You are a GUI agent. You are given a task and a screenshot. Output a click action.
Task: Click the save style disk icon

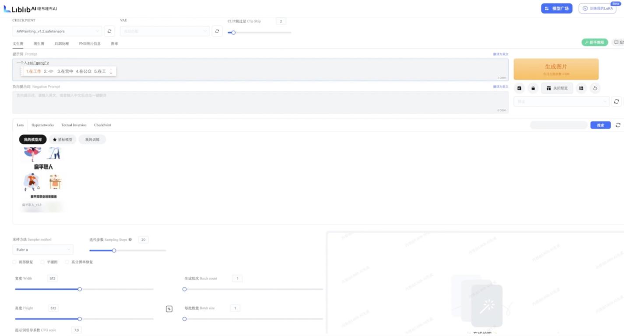581,88
